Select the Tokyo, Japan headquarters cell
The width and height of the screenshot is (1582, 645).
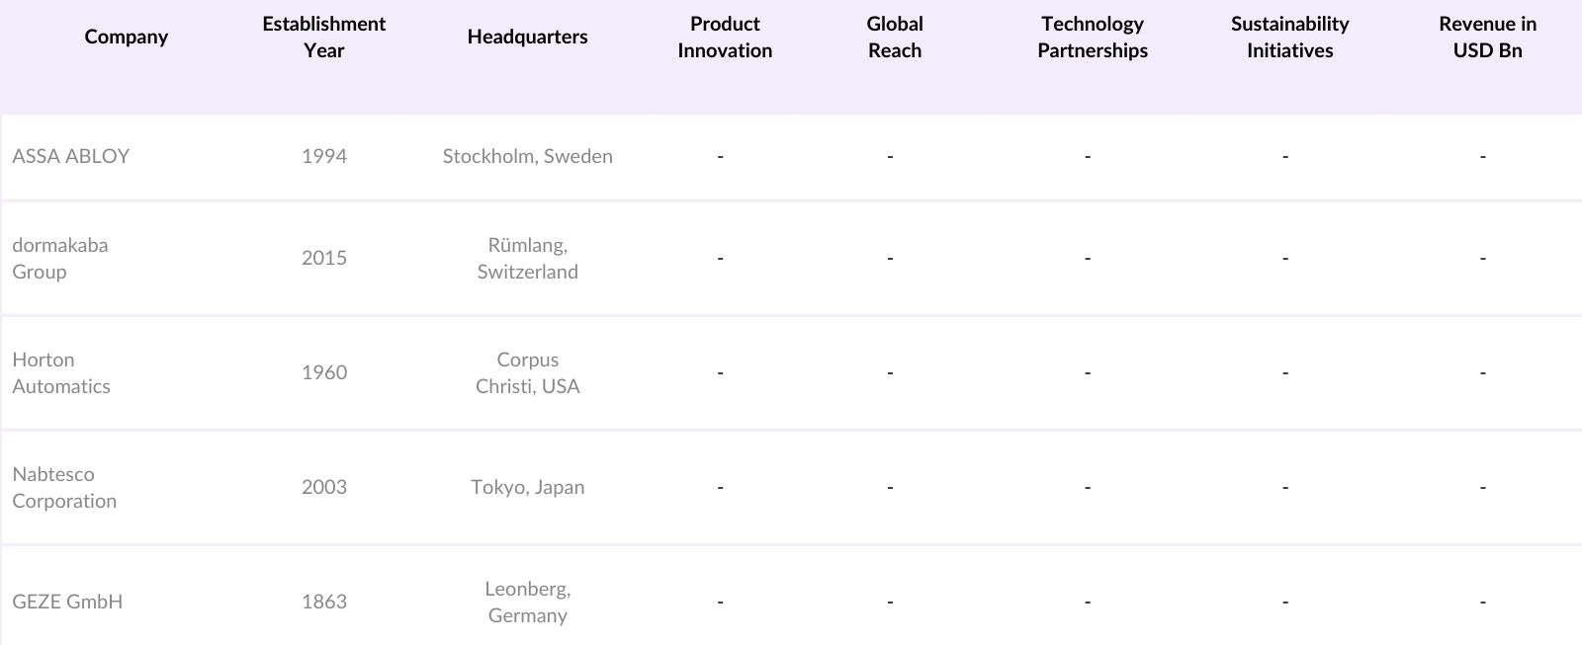coord(527,487)
